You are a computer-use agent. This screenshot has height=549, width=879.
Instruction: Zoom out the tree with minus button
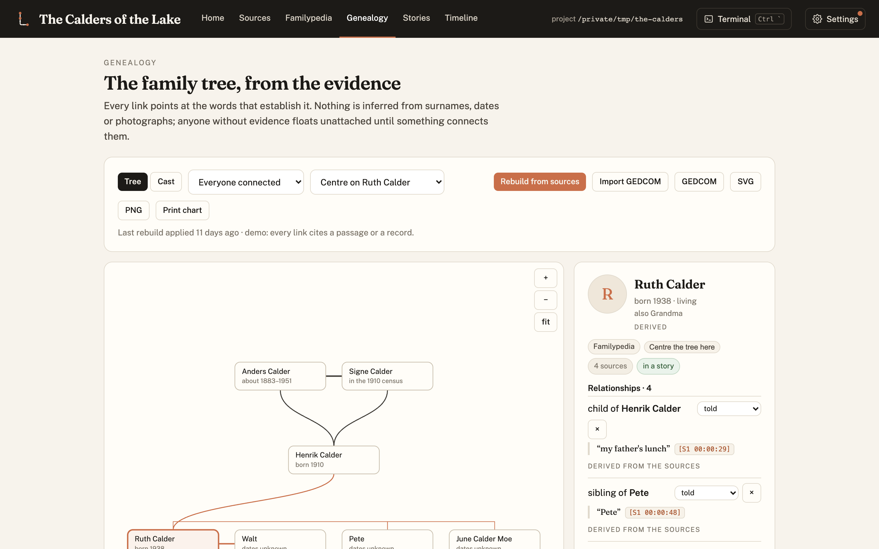coord(546,300)
